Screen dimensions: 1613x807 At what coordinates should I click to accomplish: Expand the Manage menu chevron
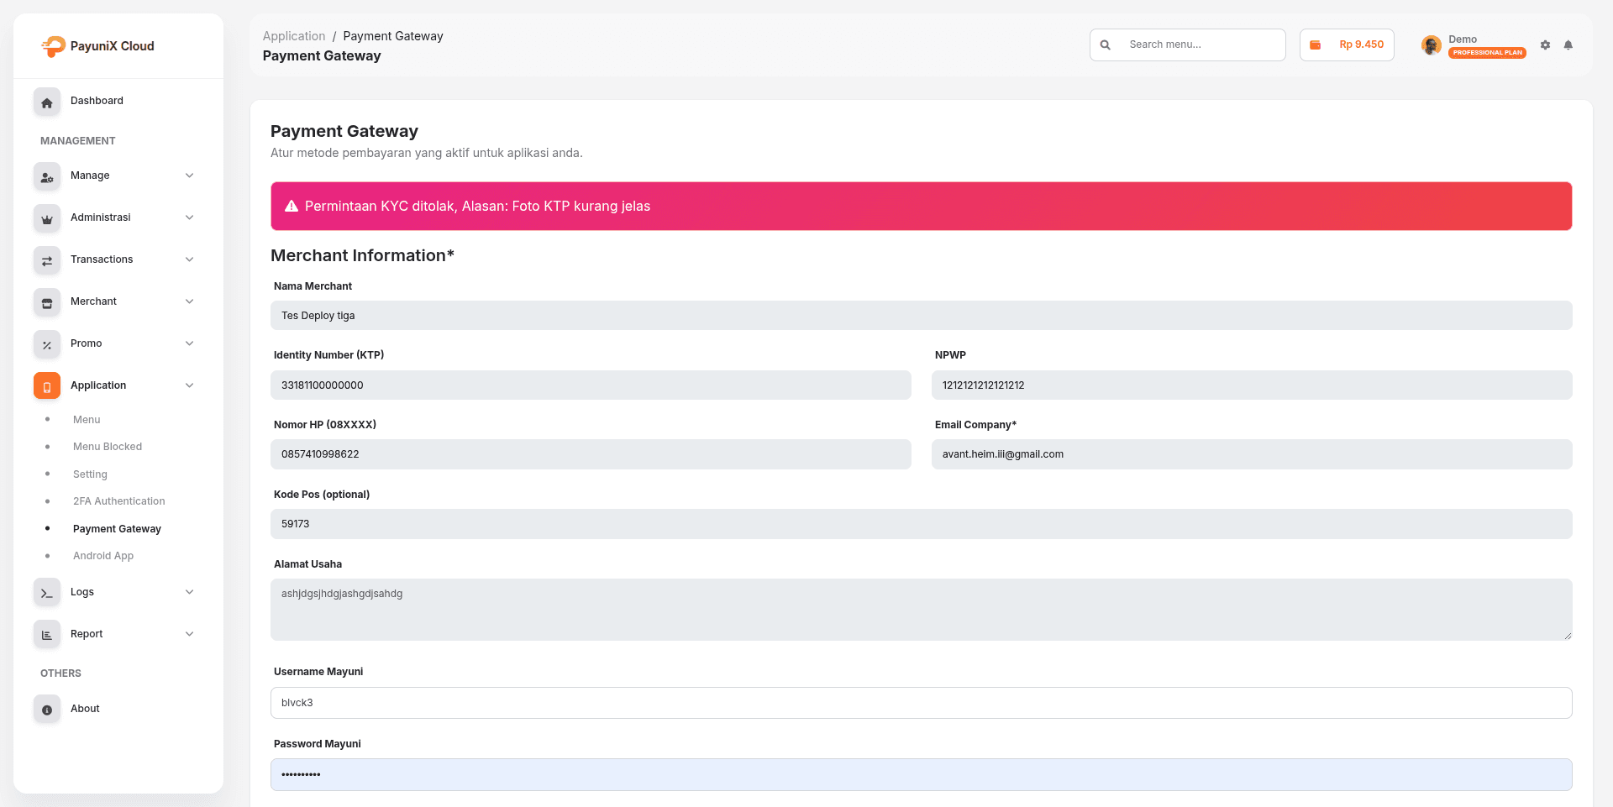190,176
